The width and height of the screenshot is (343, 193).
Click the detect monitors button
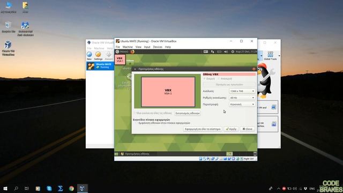click(188, 113)
